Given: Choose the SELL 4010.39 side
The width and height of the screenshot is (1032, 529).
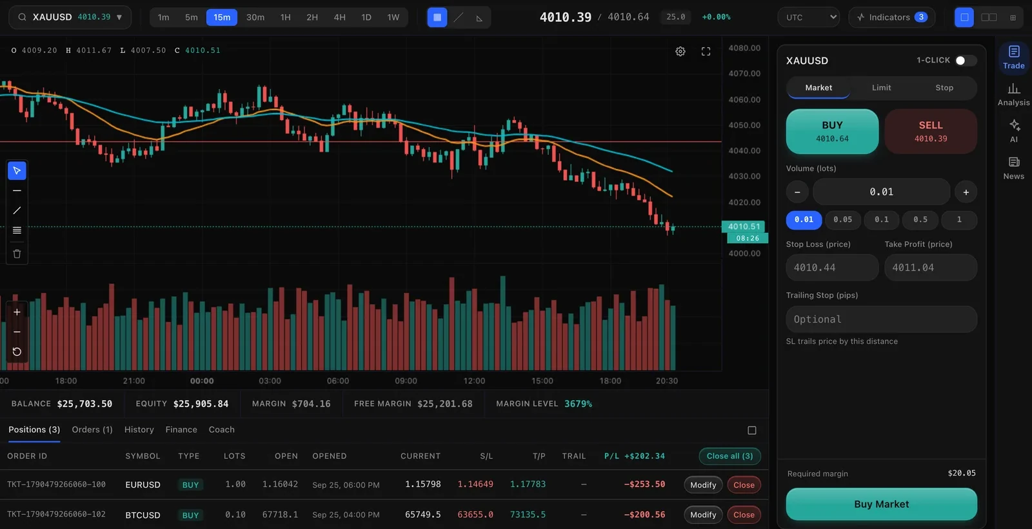Looking at the screenshot, I should pyautogui.click(x=931, y=132).
